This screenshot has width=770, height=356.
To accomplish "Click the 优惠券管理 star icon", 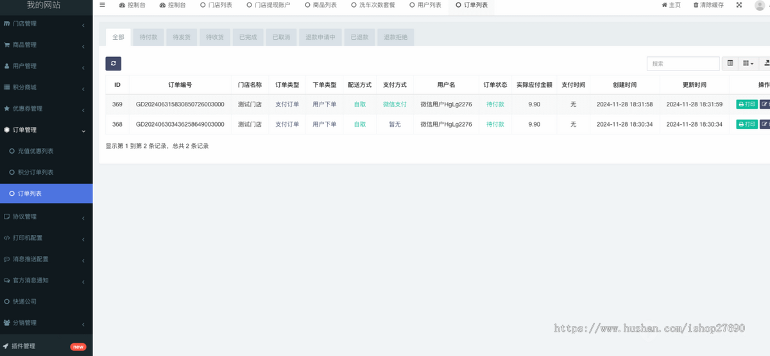I will click(x=6, y=108).
